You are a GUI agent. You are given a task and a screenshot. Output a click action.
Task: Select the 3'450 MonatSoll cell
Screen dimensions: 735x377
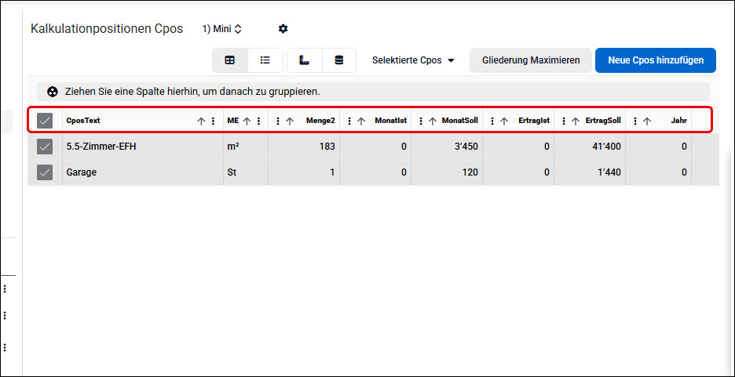point(447,147)
